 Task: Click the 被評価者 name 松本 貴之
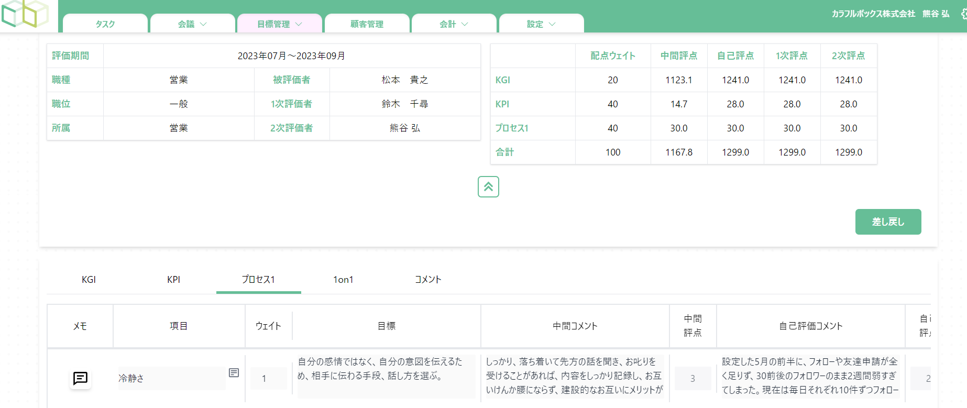[405, 80]
